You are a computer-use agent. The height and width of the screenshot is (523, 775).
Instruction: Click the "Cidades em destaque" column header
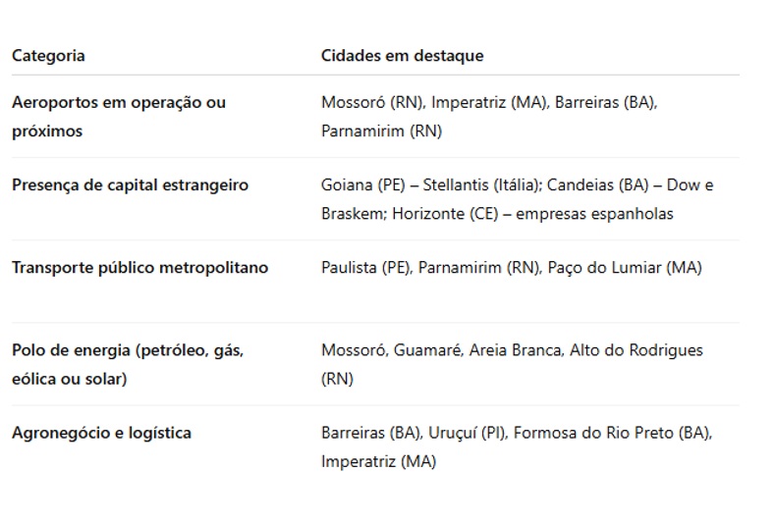[x=402, y=56]
